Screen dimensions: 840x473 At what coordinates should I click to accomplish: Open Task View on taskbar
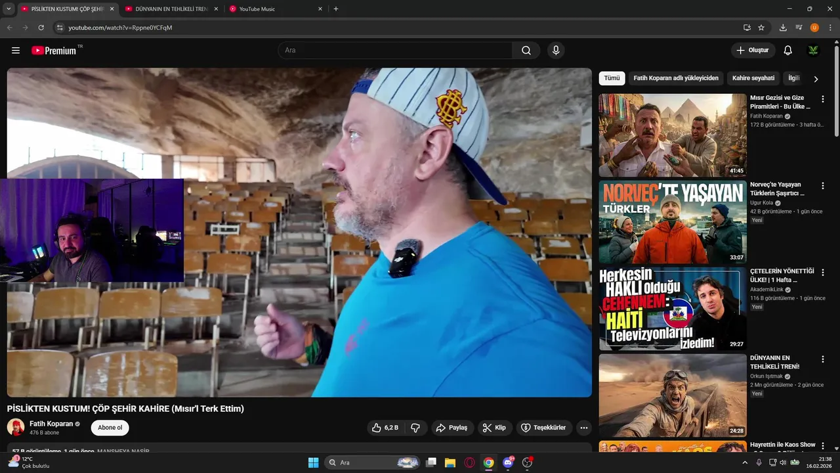pyautogui.click(x=431, y=462)
